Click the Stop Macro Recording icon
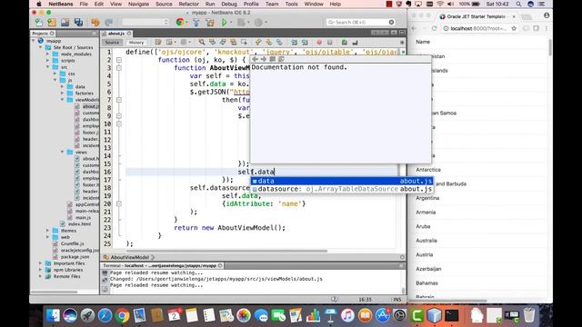The image size is (582, 327). [329, 43]
